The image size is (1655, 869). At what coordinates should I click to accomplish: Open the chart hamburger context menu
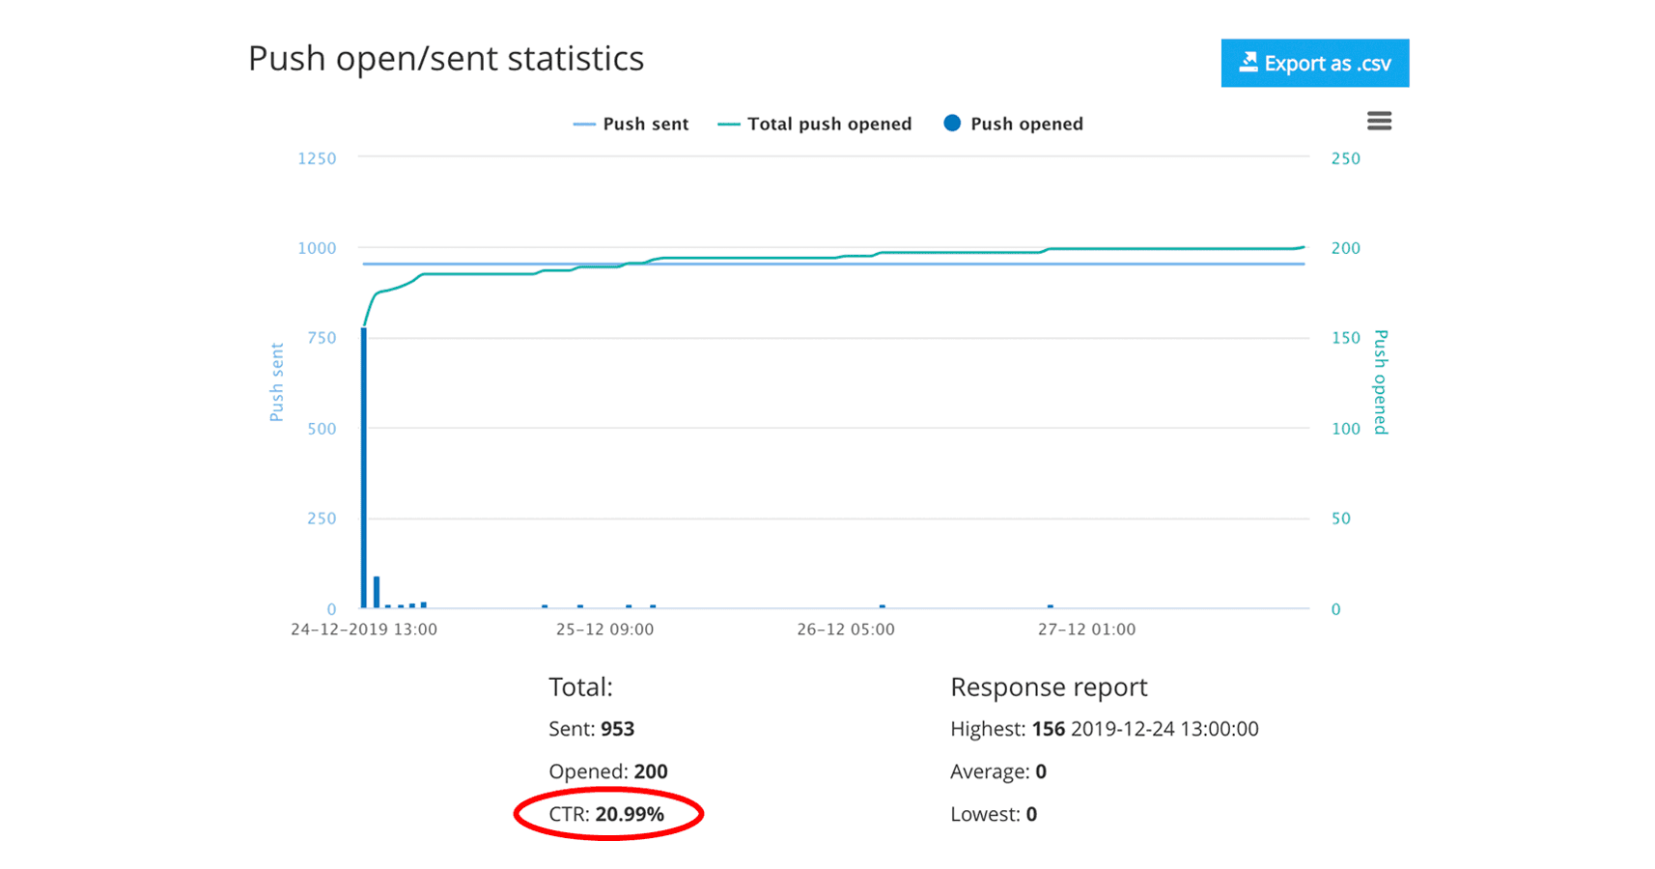(x=1378, y=121)
